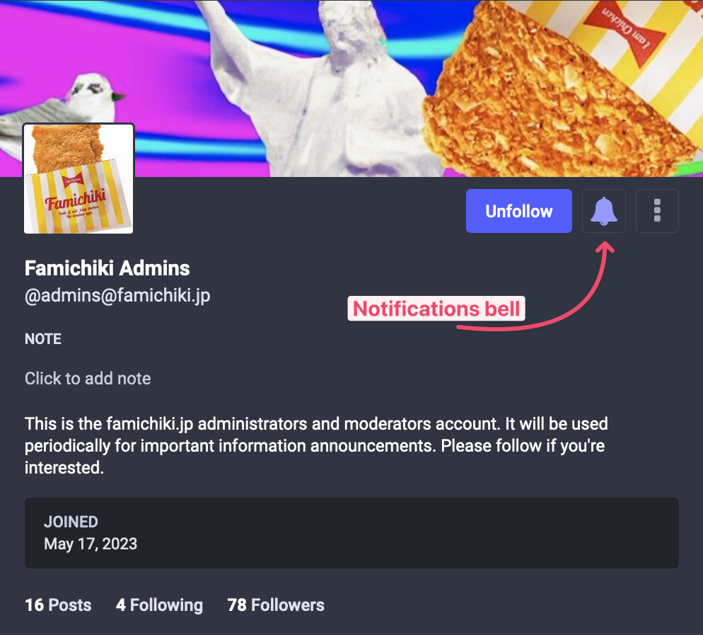Click the "Click to add note" field
703x635 pixels.
88,379
